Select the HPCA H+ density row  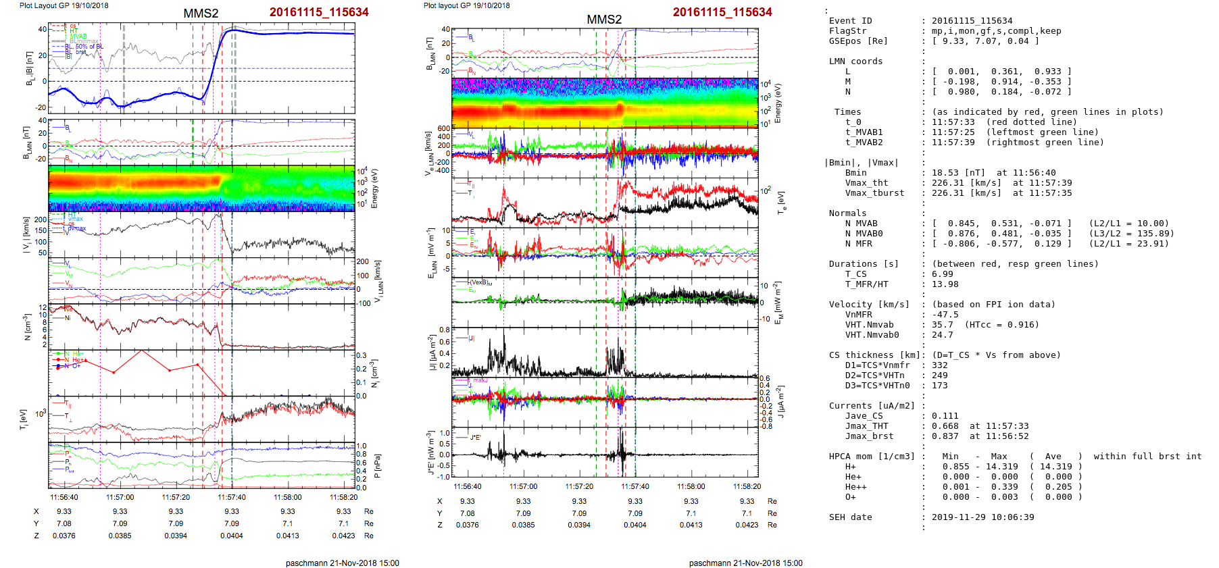click(964, 467)
